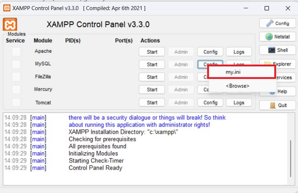The image size is (298, 193).
Task: Click the 'Control Panel Ready' log line
Action: click(x=96, y=168)
